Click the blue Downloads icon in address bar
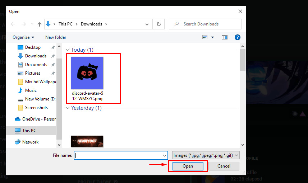 point(48,24)
